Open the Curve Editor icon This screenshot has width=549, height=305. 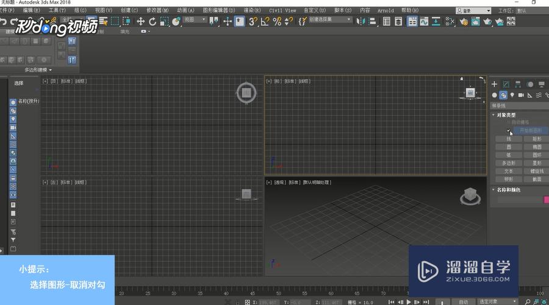click(424, 22)
